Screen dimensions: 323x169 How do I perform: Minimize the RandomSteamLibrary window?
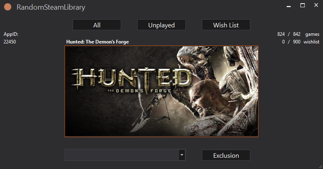tap(287, 6)
